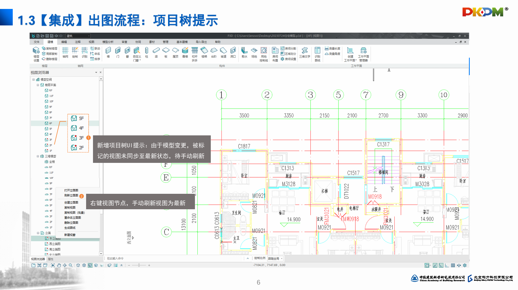Image resolution: width=518 pixels, height=290 pixels.
Task: Open the 识别图纸 drawing recognition tool
Action: click(x=318, y=54)
